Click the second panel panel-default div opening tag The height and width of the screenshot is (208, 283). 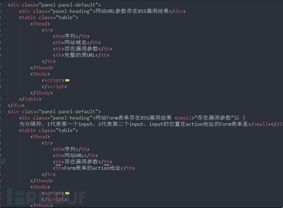54,111
